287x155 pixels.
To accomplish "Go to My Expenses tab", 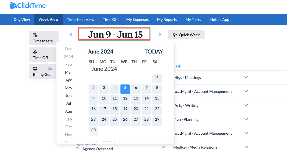I will coord(137,20).
